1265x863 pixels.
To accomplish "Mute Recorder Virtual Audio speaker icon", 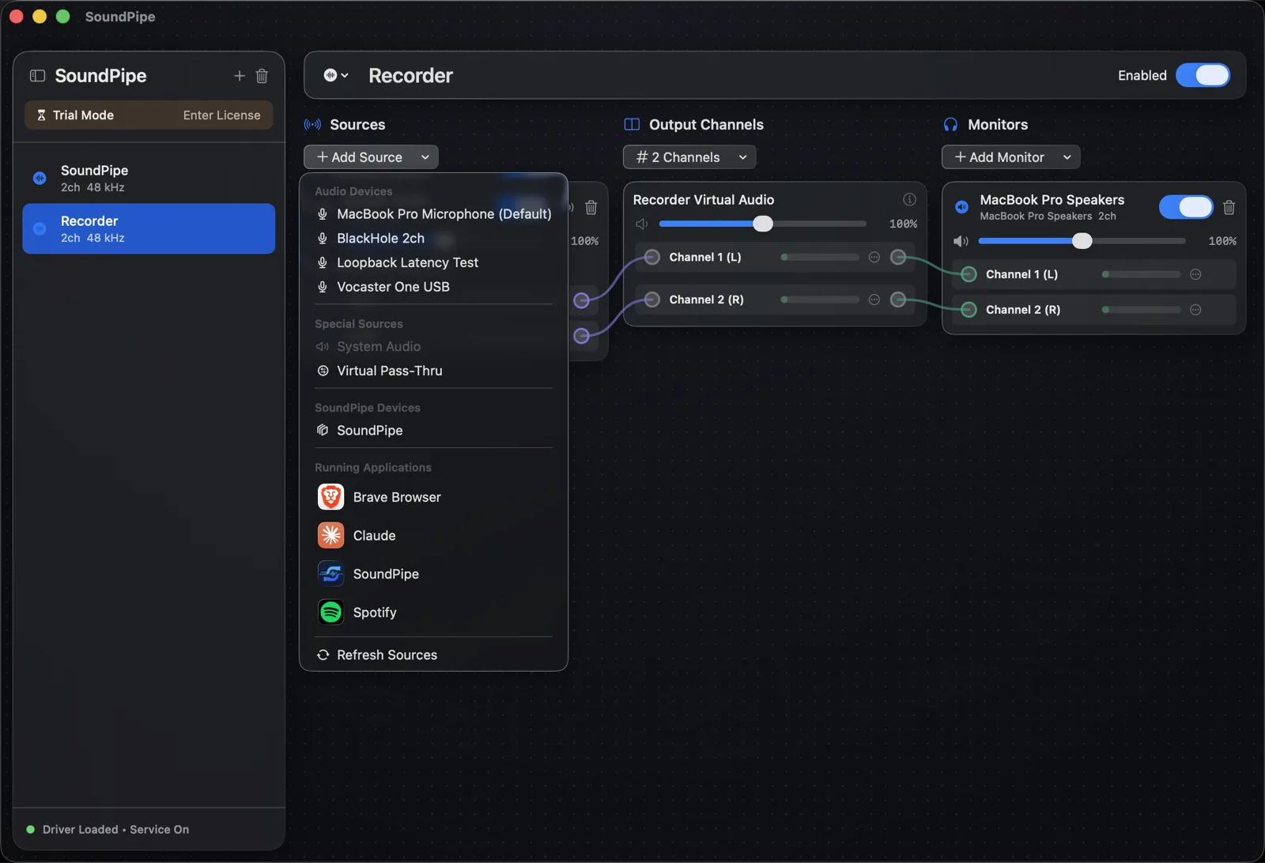I will (x=642, y=224).
